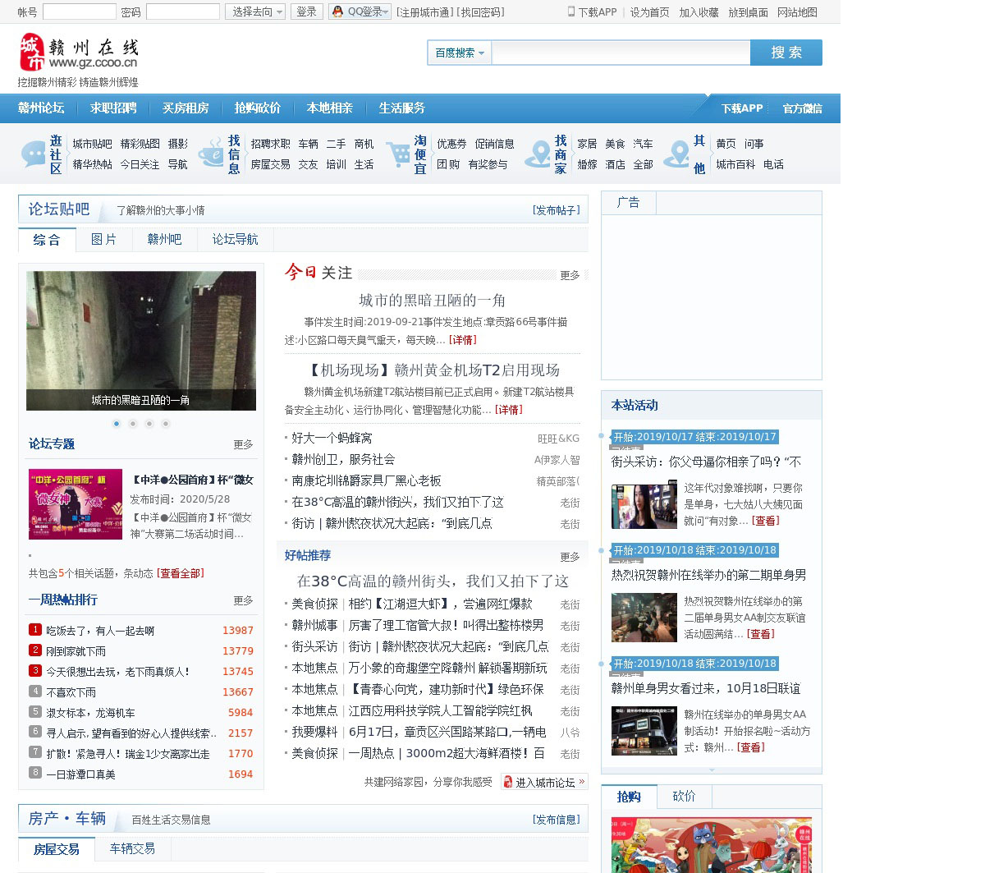Expand the 本站活动 list with bottom chevron
Screen dimensions: 985x873
pyautogui.click(x=711, y=770)
